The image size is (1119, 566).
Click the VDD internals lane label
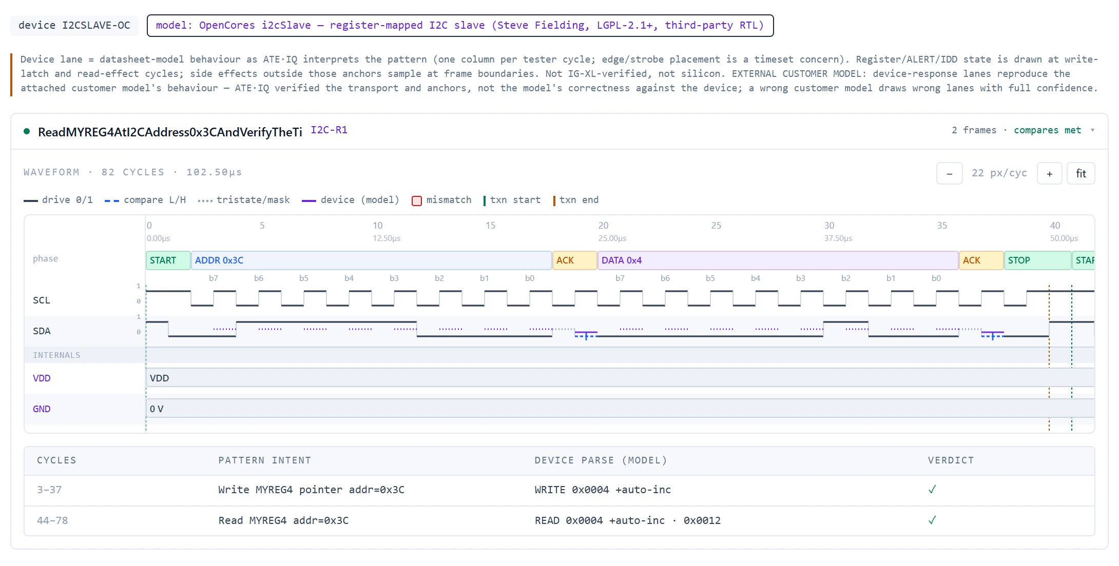click(x=42, y=378)
